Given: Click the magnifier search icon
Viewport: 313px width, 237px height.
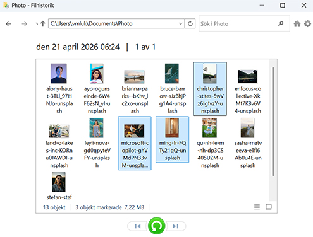Looking at the screenshot, I should (x=281, y=23).
